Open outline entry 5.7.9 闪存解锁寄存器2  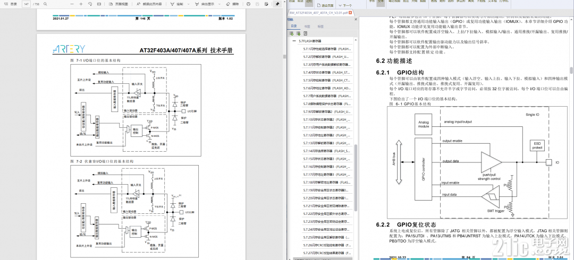[327, 111]
